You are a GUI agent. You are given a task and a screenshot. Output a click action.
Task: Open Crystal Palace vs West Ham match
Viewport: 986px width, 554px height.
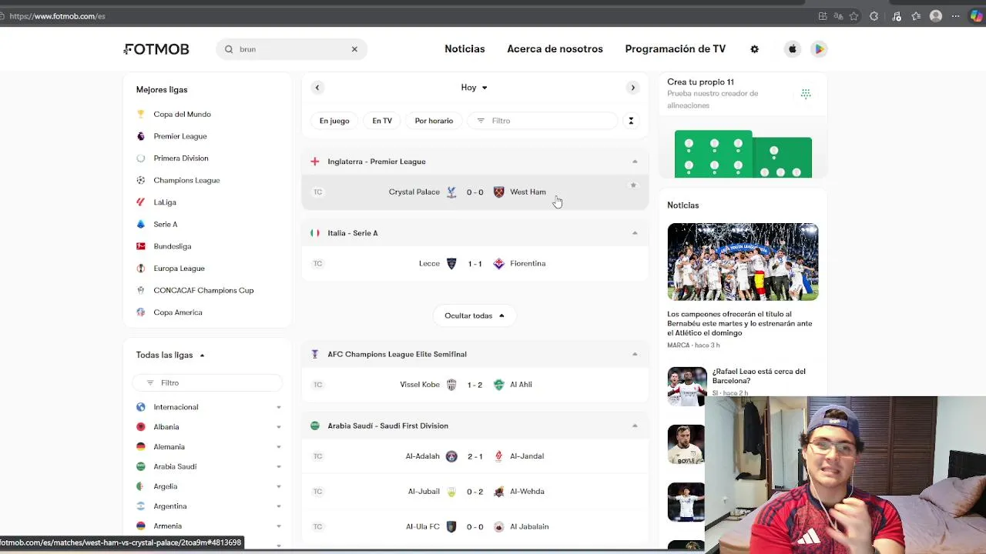tap(475, 192)
